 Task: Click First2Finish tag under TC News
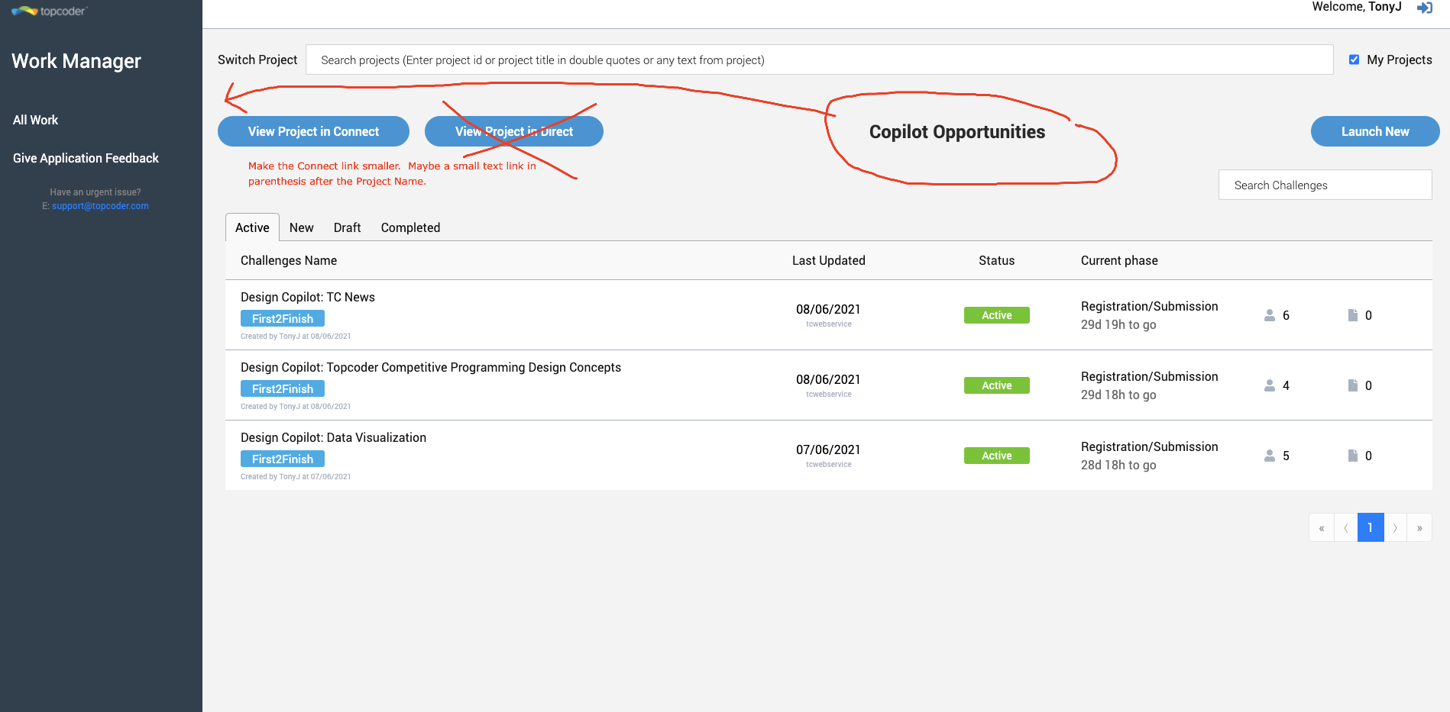(x=283, y=318)
